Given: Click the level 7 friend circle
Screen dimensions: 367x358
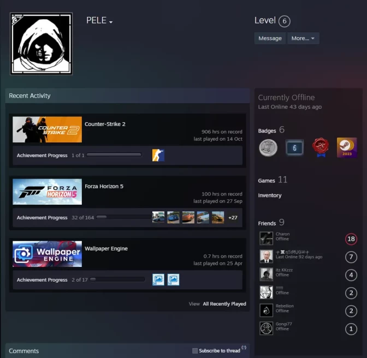Looking at the screenshot, I should tap(351, 257).
